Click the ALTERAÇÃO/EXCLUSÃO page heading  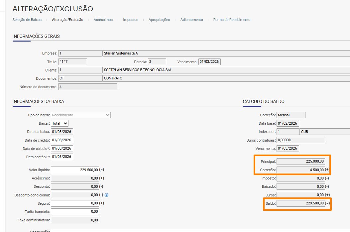click(x=53, y=9)
